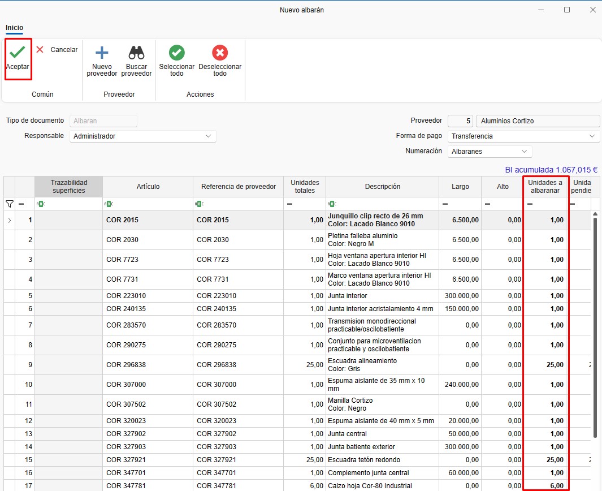This screenshot has height=491, width=602.
Task: Click the Proveedor name field Aluminios Cortizo
Action: 538,121
